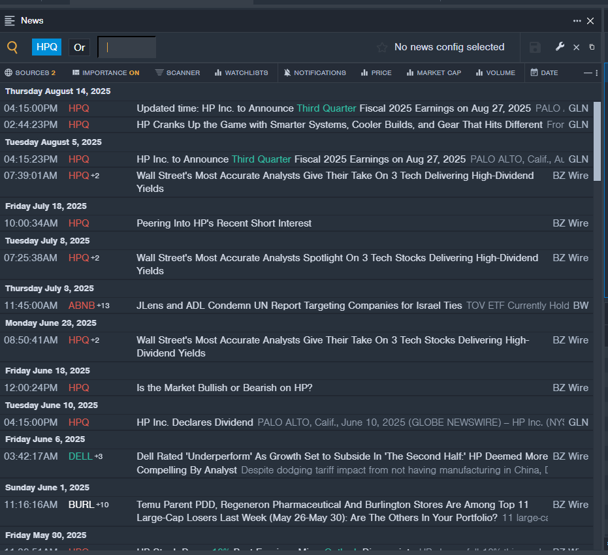This screenshot has height=555, width=608.
Task: Click the copy icon beside the wrench
Action: tap(592, 47)
